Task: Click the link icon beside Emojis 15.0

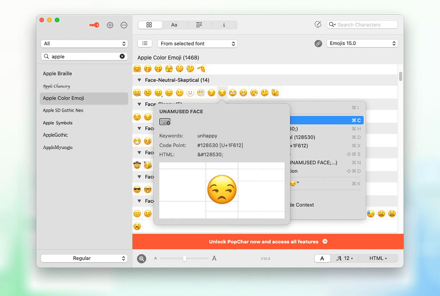Action: [x=318, y=44]
